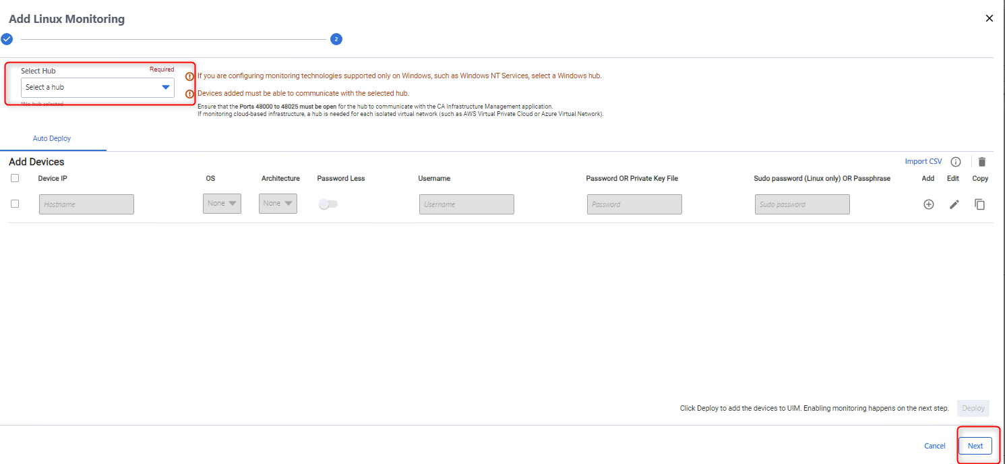Click the completed step one checkmark
This screenshot has width=1005, height=464.
(7, 39)
